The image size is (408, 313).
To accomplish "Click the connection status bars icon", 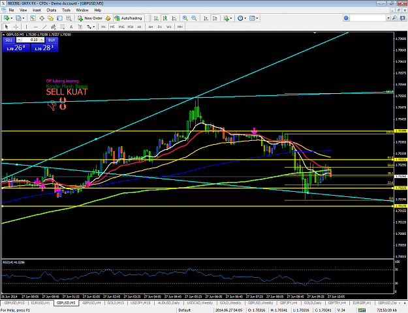I will tap(362, 310).
